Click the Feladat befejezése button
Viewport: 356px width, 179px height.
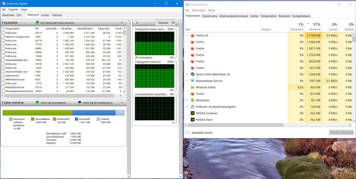point(341,132)
